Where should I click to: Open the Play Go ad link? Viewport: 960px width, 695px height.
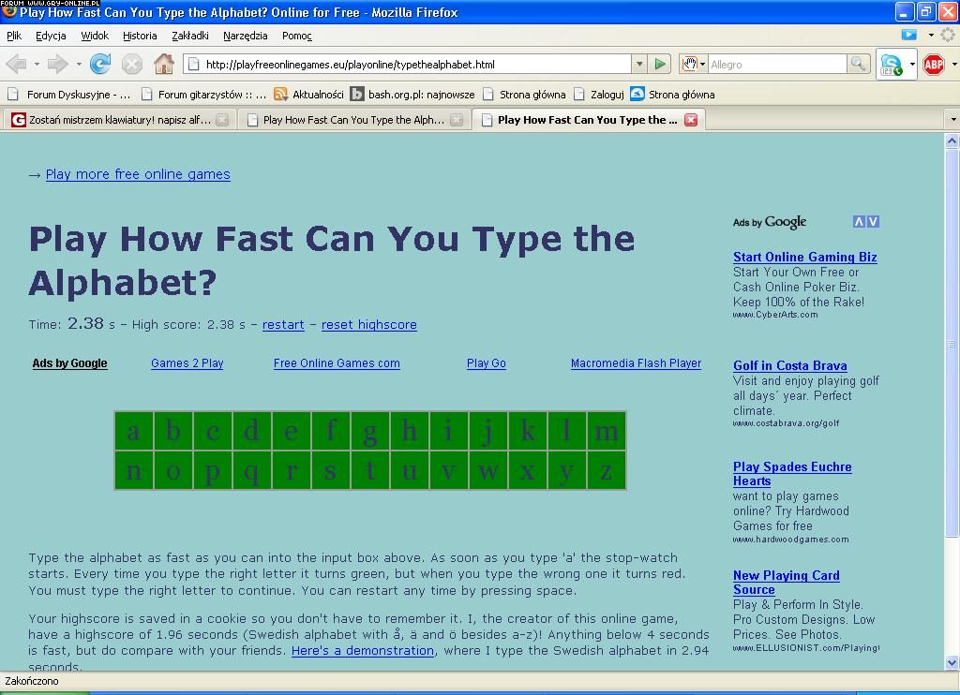tap(487, 362)
